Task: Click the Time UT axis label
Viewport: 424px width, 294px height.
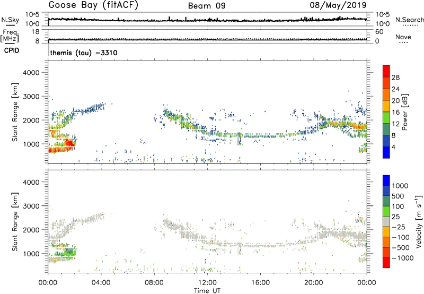Action: point(207,291)
